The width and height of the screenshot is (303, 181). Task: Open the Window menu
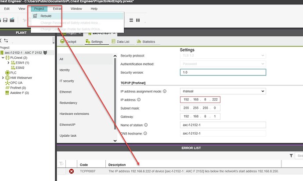click(76, 9)
